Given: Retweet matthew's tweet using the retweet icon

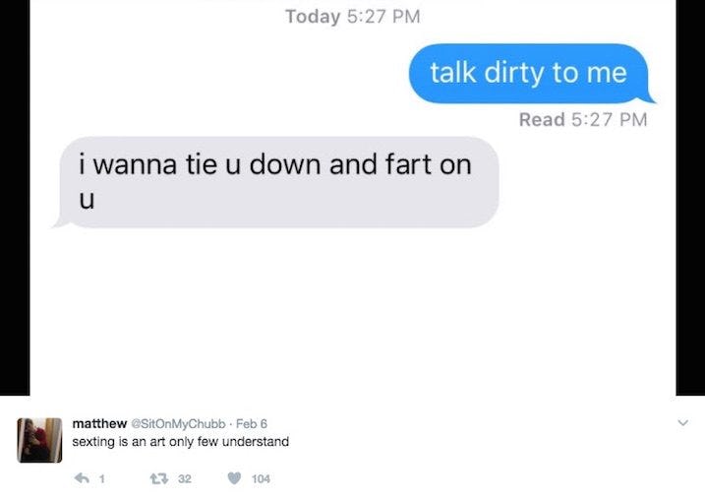Looking at the screenshot, I should click(x=158, y=478).
